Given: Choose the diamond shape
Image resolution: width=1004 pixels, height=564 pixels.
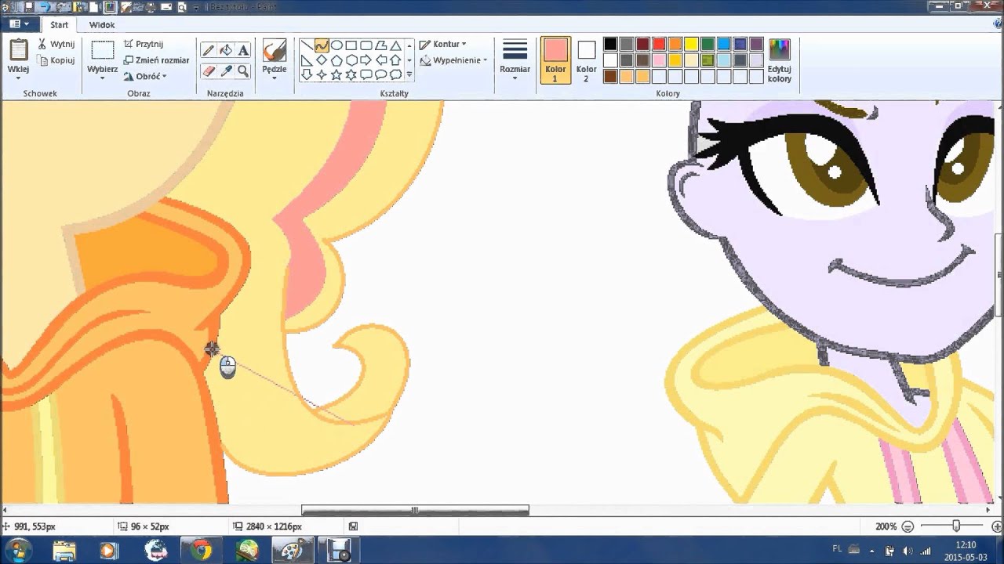Looking at the screenshot, I should point(322,60).
